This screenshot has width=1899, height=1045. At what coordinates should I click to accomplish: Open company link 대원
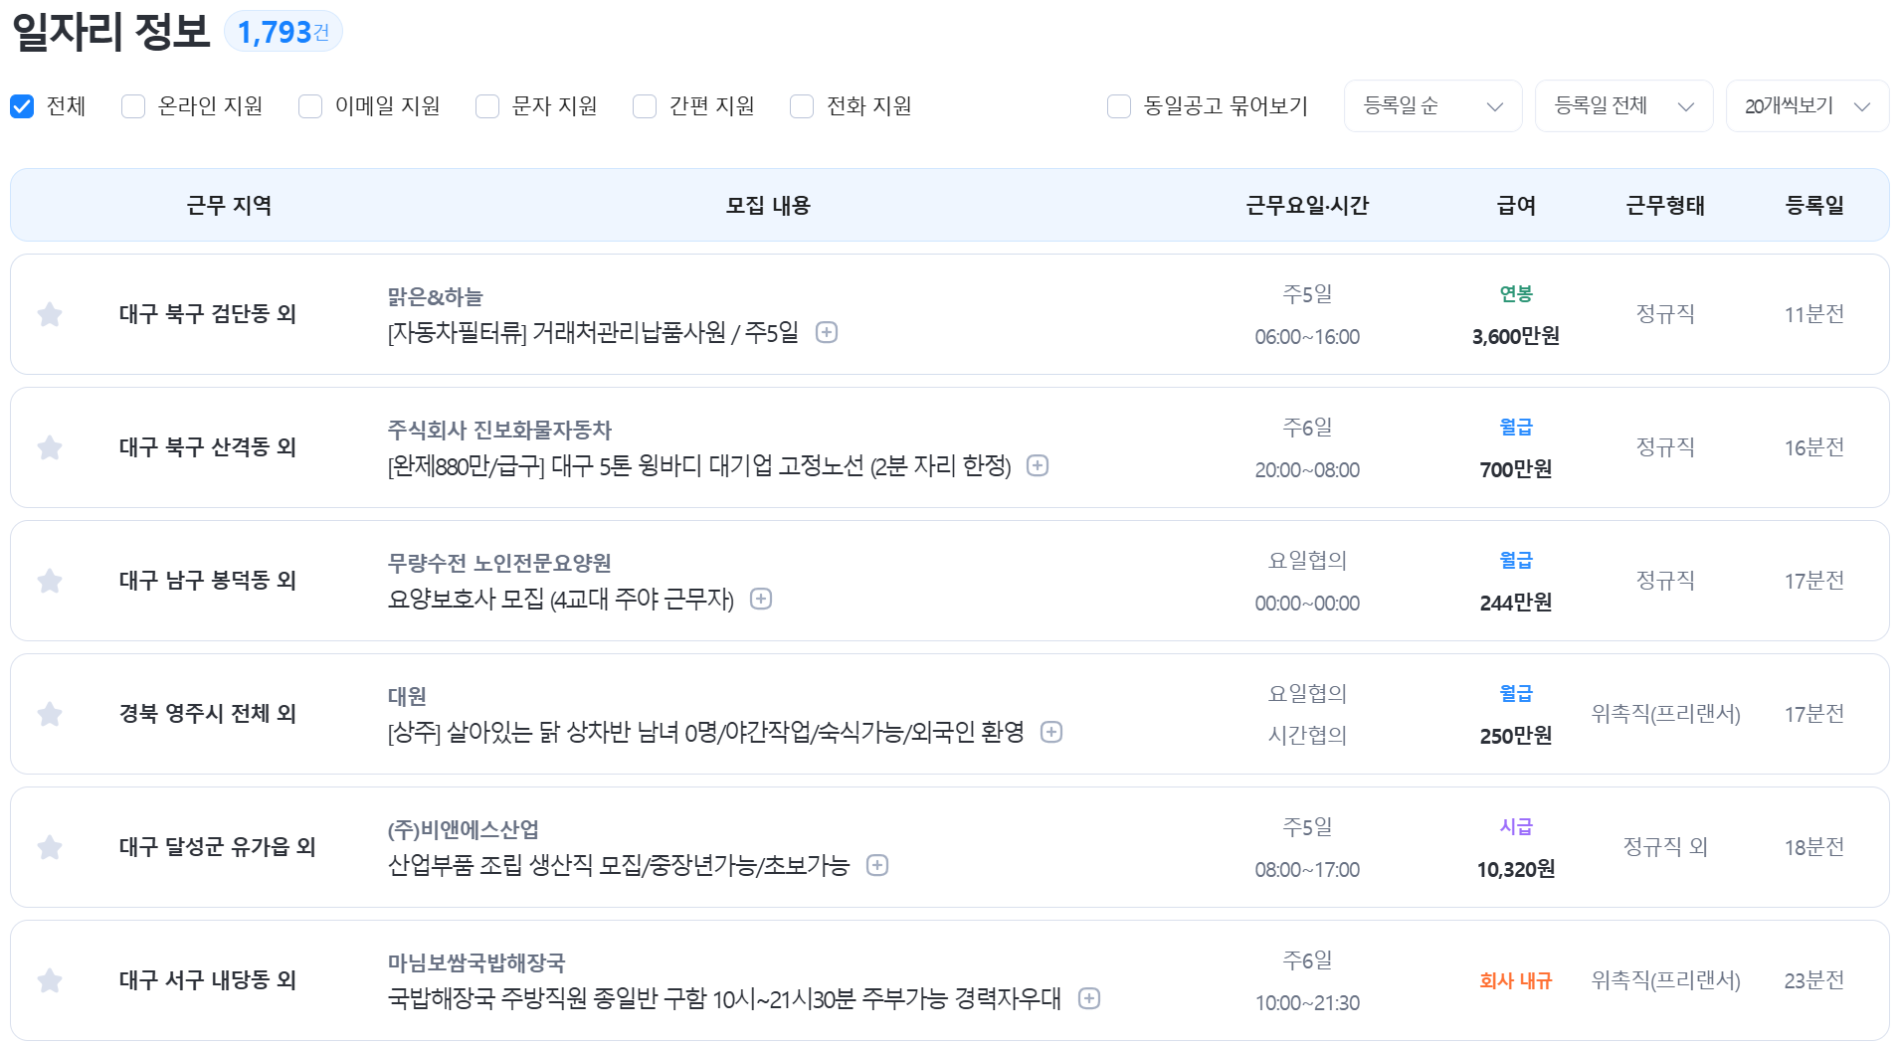tap(407, 696)
